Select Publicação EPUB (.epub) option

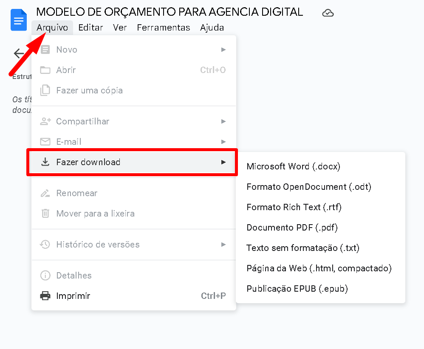coord(297,289)
